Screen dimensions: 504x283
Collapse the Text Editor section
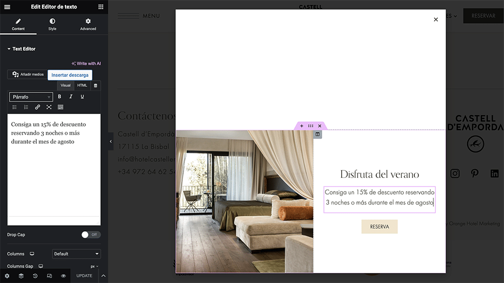tap(21, 49)
